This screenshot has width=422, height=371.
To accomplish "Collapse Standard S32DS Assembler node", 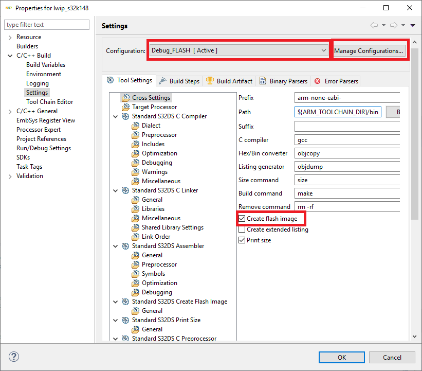I will [116, 246].
